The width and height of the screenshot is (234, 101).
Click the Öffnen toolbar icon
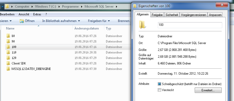[x=22, y=21]
